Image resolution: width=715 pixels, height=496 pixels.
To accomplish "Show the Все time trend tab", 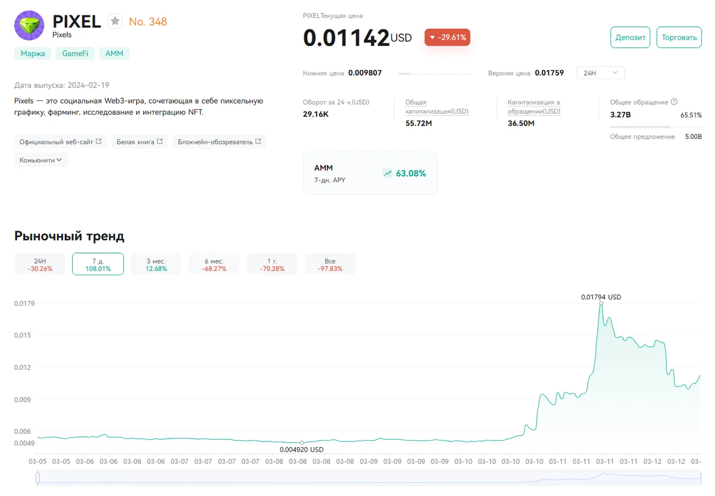I will [330, 264].
